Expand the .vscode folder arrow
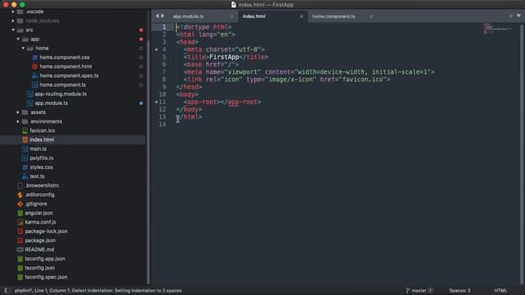The height and width of the screenshot is (295, 525). point(13,11)
